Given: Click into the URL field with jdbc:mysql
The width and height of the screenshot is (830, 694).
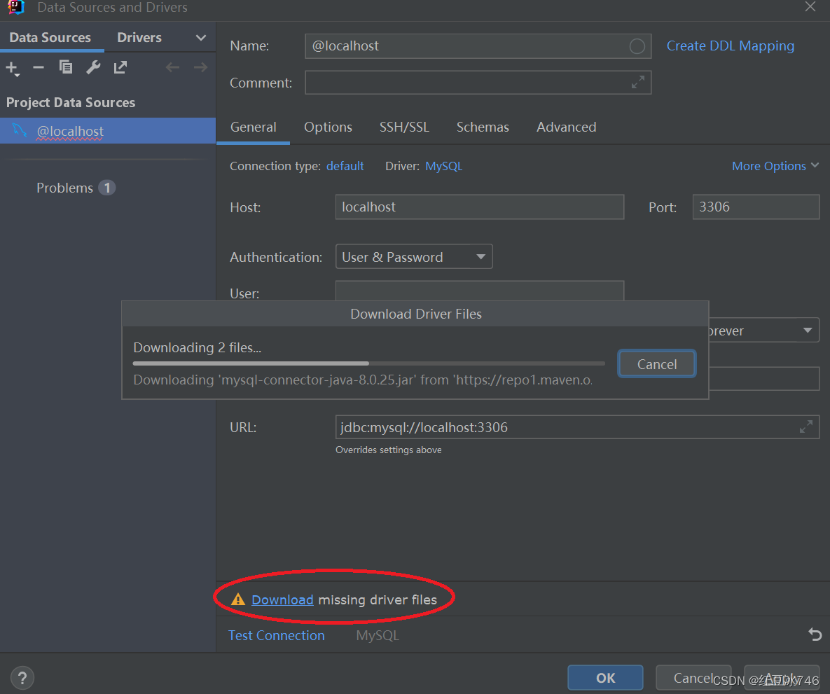Looking at the screenshot, I should 577,426.
